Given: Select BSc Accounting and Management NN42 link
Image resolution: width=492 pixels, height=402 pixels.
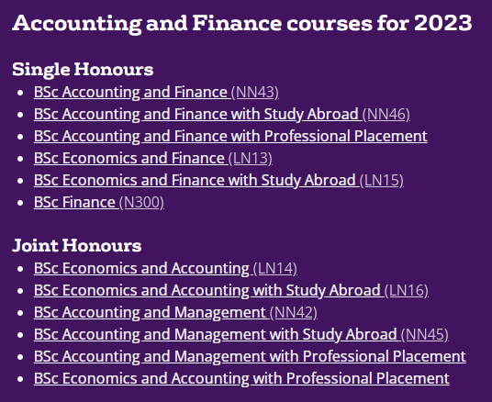Looking at the screenshot, I should 175,313.
